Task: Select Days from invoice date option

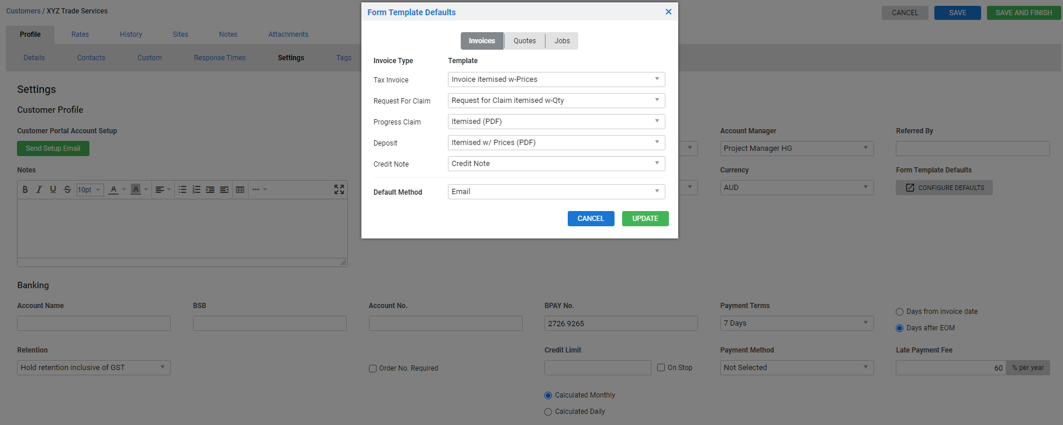Action: (x=900, y=312)
